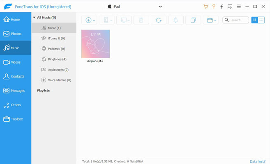Click the ringtone maker bell icon
Image resolution: width=270 pixels, height=164 pixels.
click(x=175, y=20)
